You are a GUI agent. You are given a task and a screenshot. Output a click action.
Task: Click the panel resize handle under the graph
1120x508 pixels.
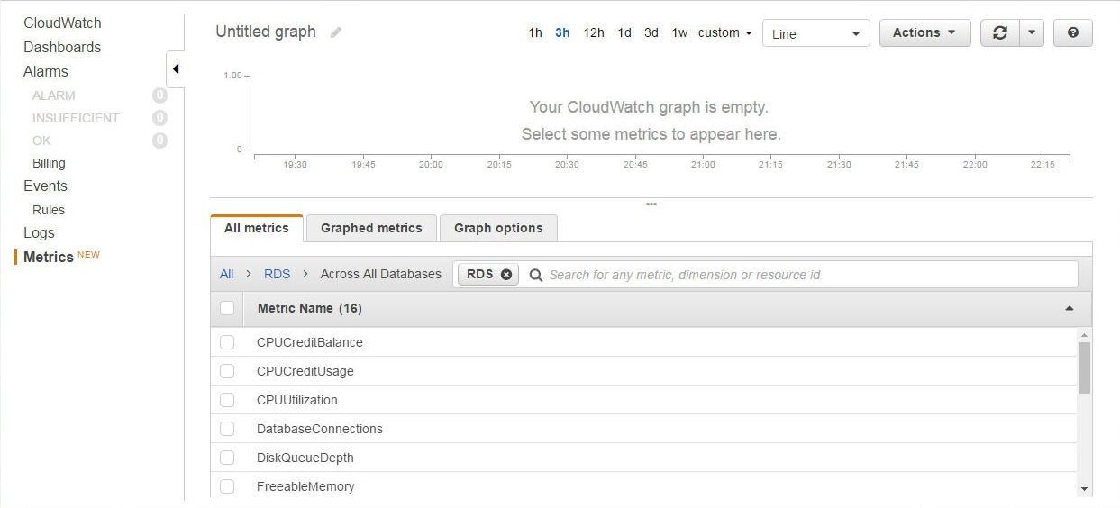point(651,204)
